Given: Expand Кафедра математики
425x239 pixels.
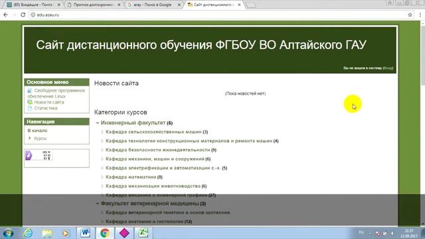Looking at the screenshot, I should (x=102, y=177).
